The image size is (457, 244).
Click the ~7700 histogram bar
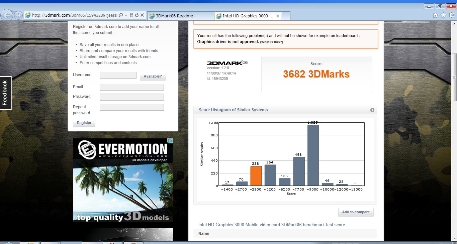tap(299, 171)
